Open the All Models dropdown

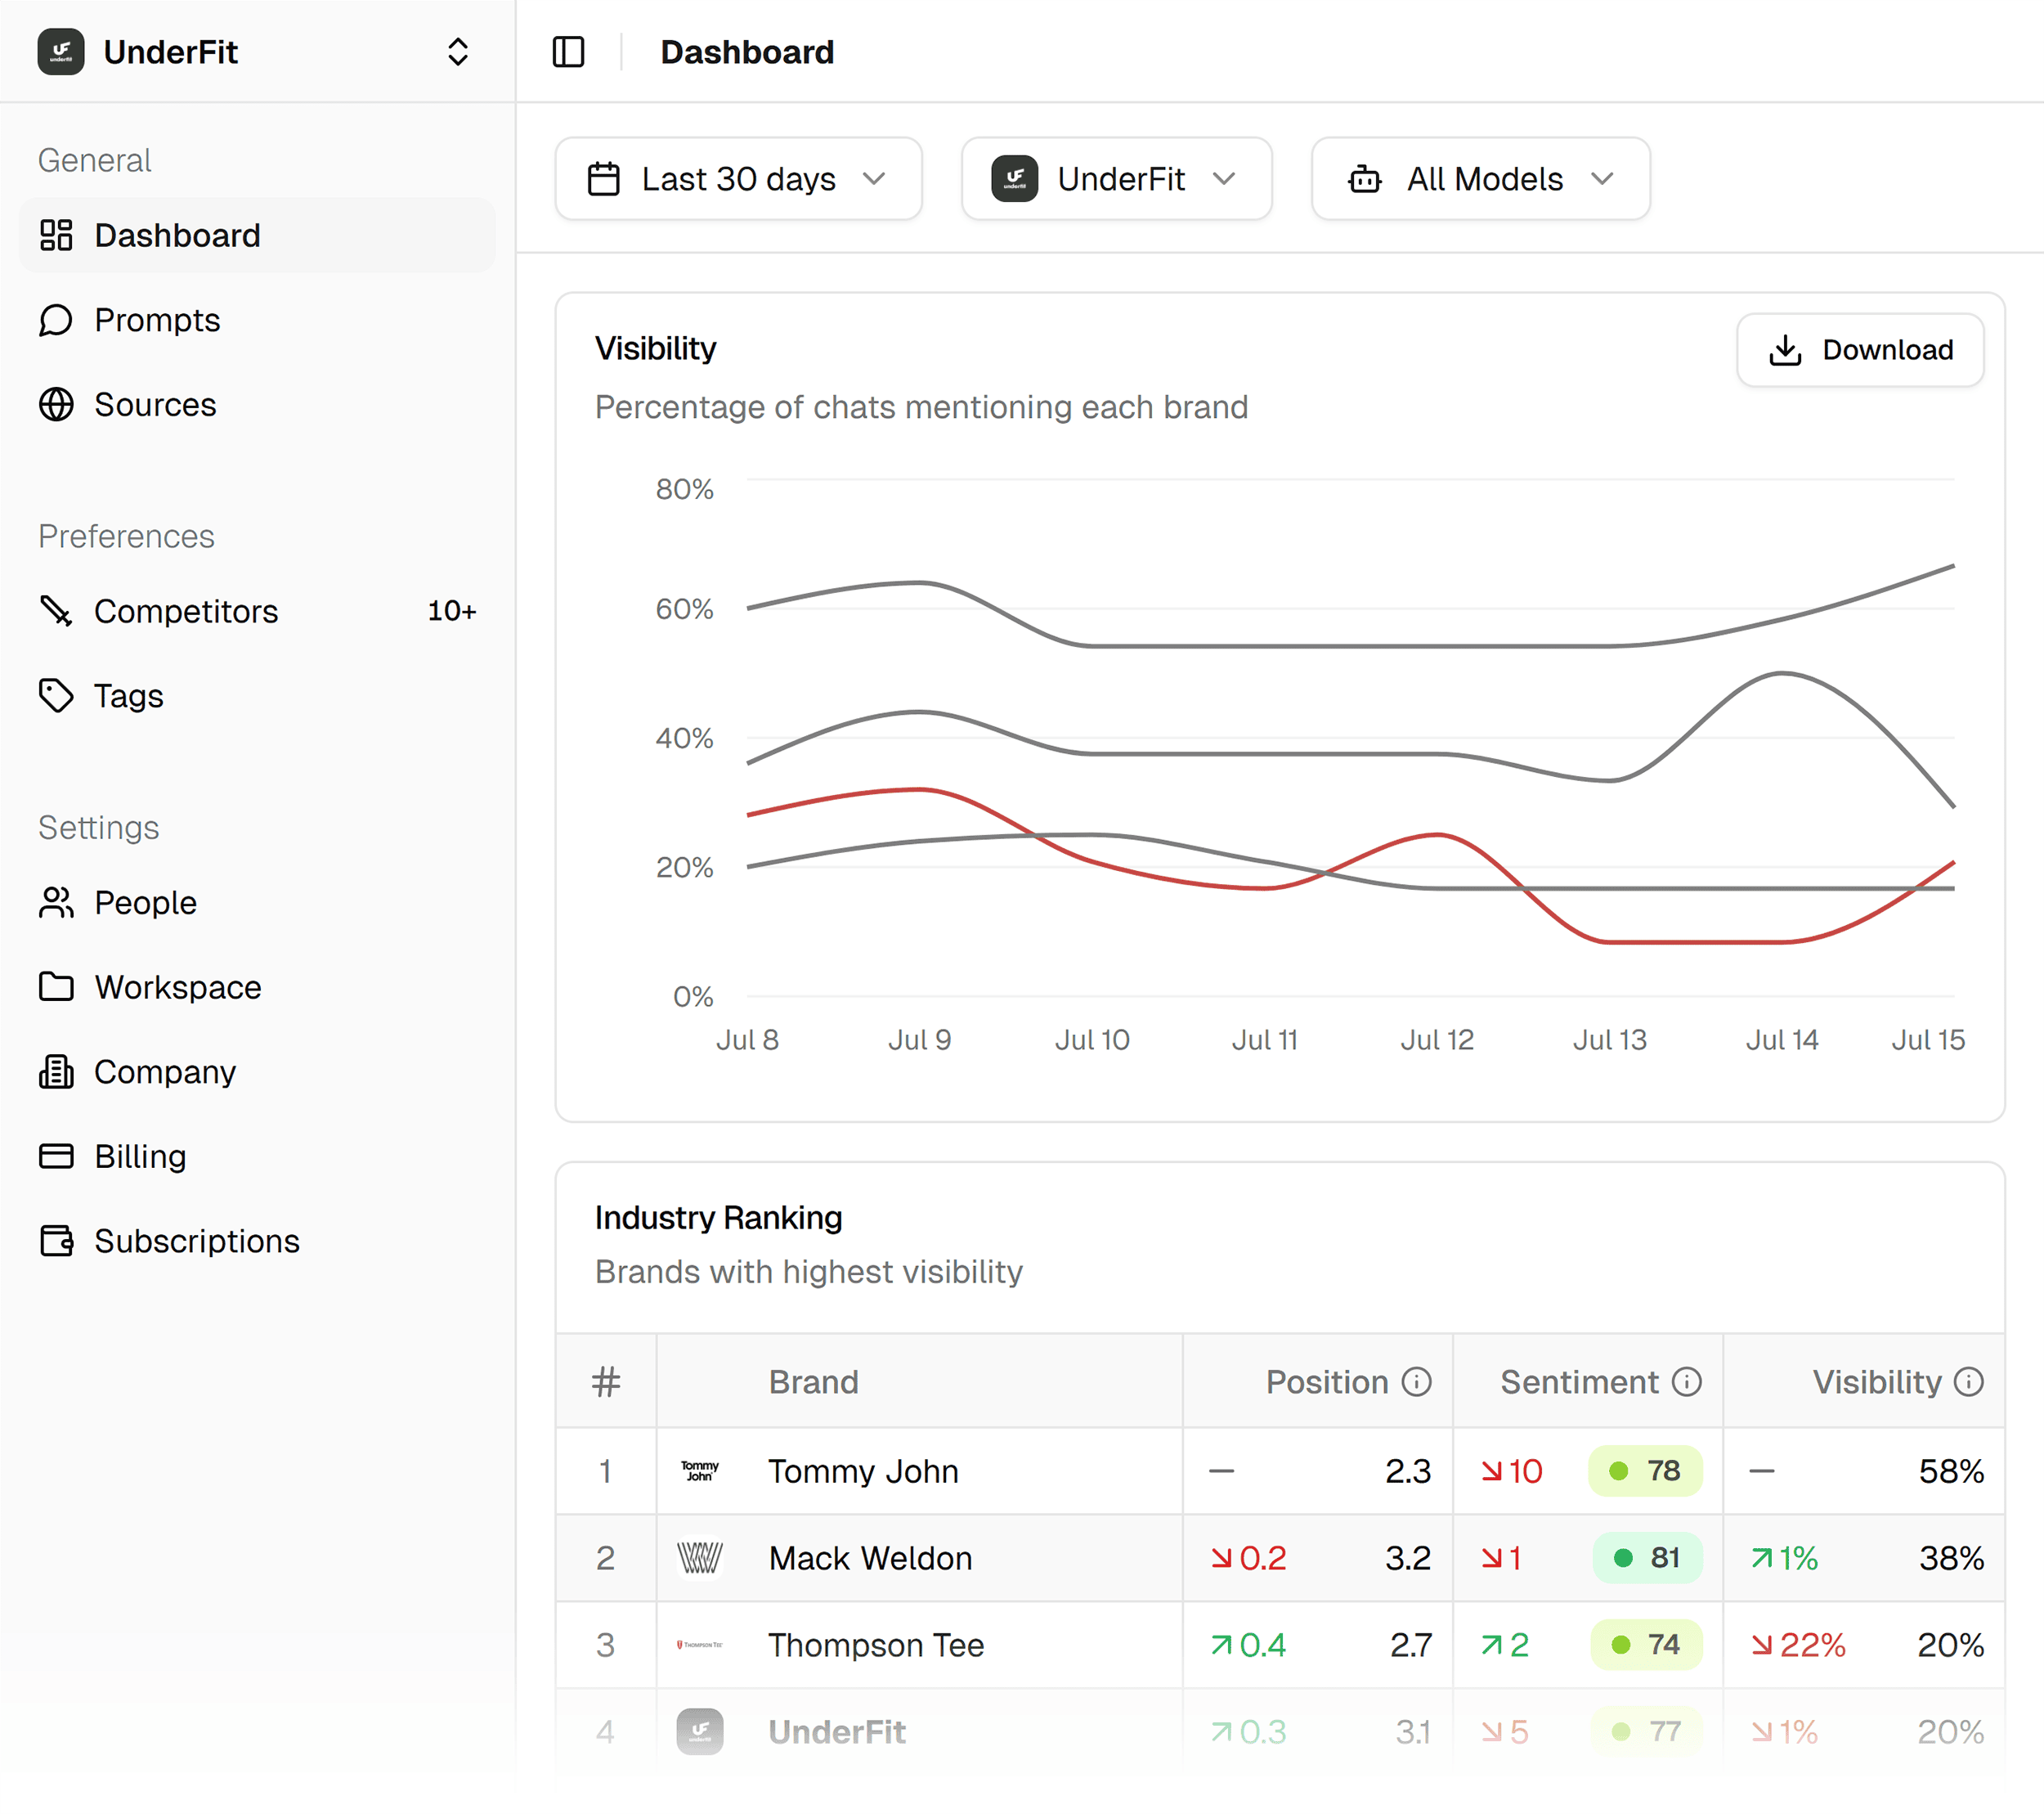tap(1481, 179)
